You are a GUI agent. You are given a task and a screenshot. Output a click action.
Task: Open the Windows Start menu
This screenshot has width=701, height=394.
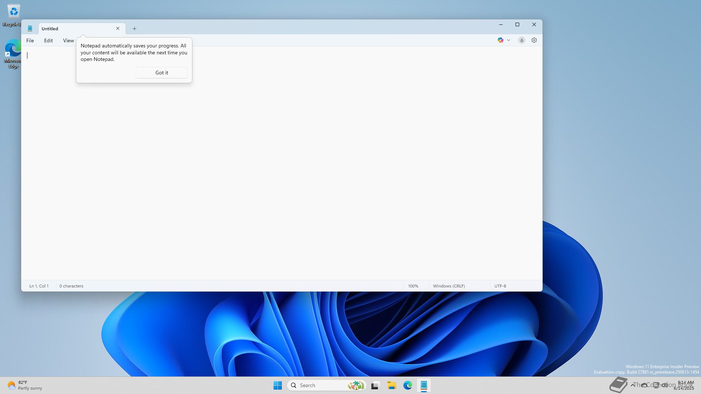(x=277, y=385)
